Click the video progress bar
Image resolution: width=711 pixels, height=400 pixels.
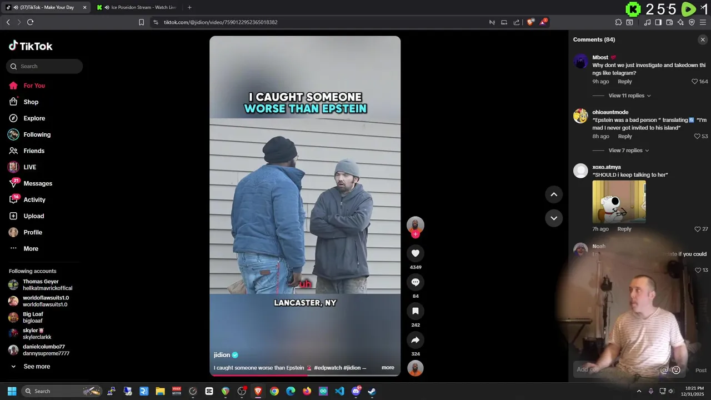coord(305,375)
